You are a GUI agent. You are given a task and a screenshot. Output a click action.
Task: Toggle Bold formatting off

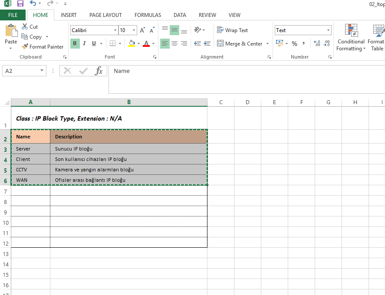75,43
